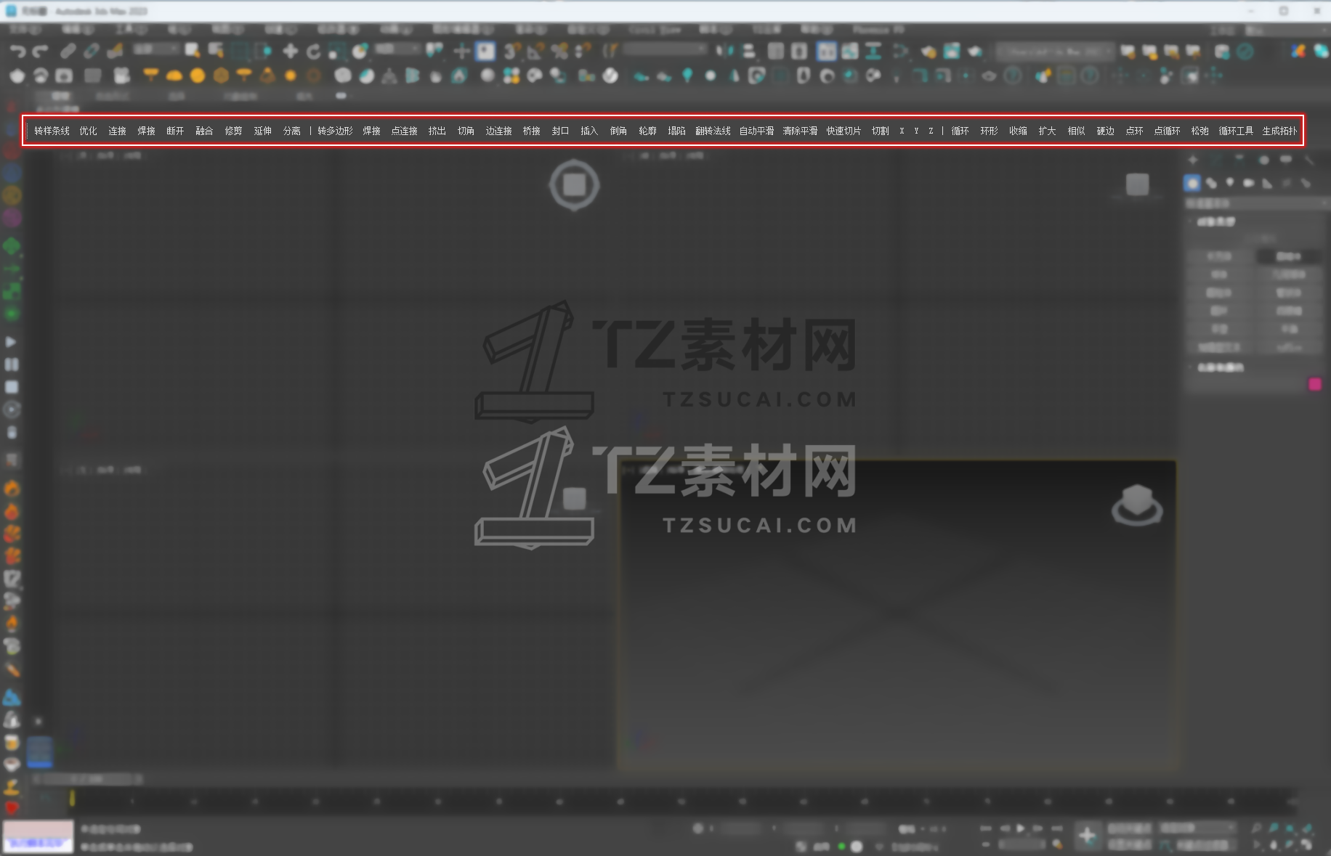Click the X axis toolbar button
The width and height of the screenshot is (1331, 856).
click(x=902, y=131)
